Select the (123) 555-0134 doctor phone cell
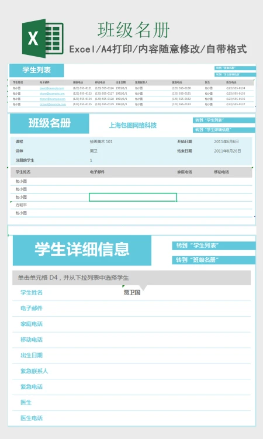 (236, 88)
